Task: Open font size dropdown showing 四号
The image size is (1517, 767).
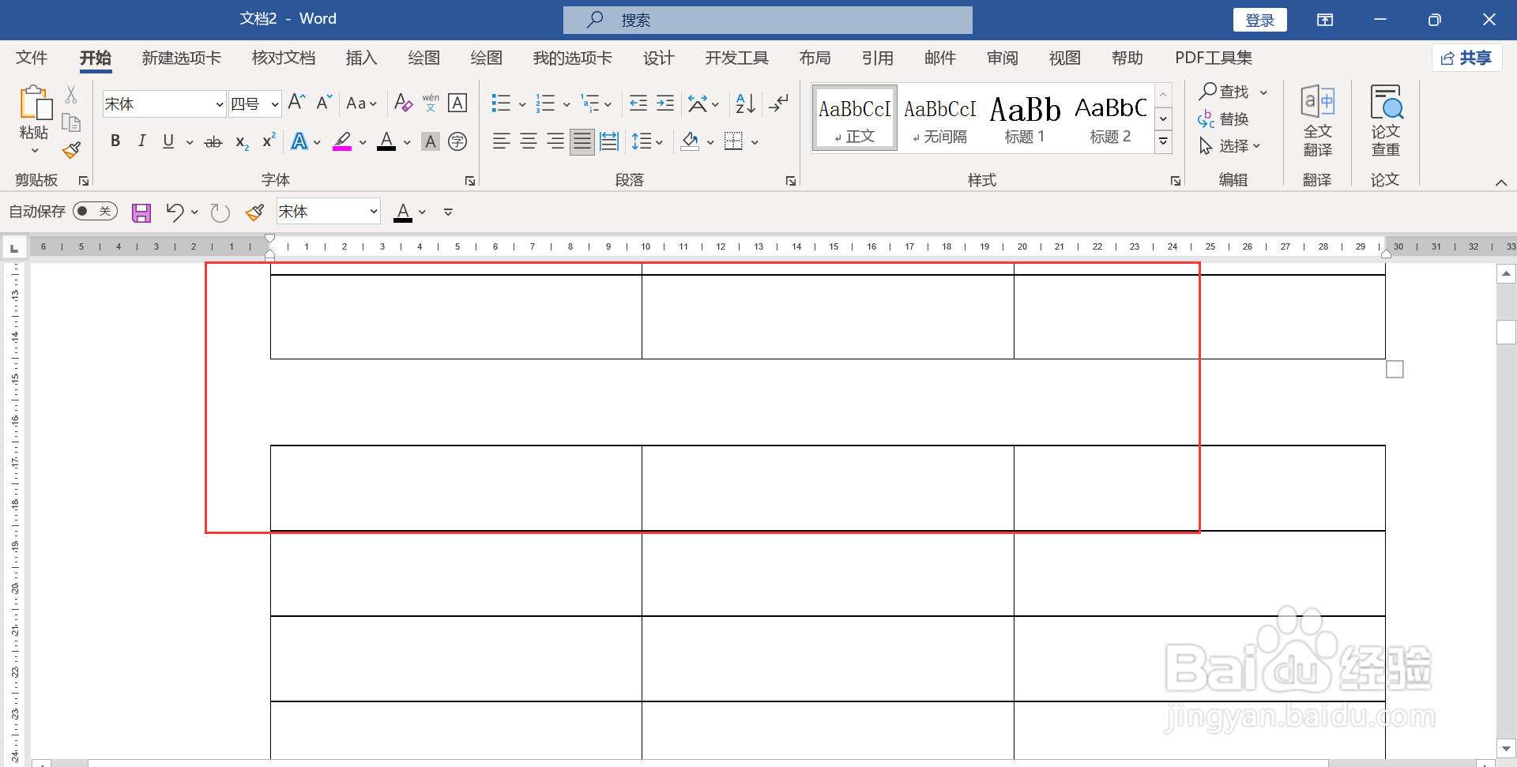Action: pos(274,104)
